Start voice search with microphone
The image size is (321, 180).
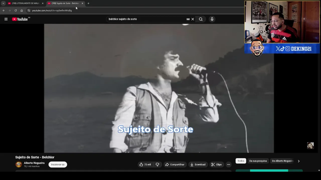pyautogui.click(x=212, y=19)
